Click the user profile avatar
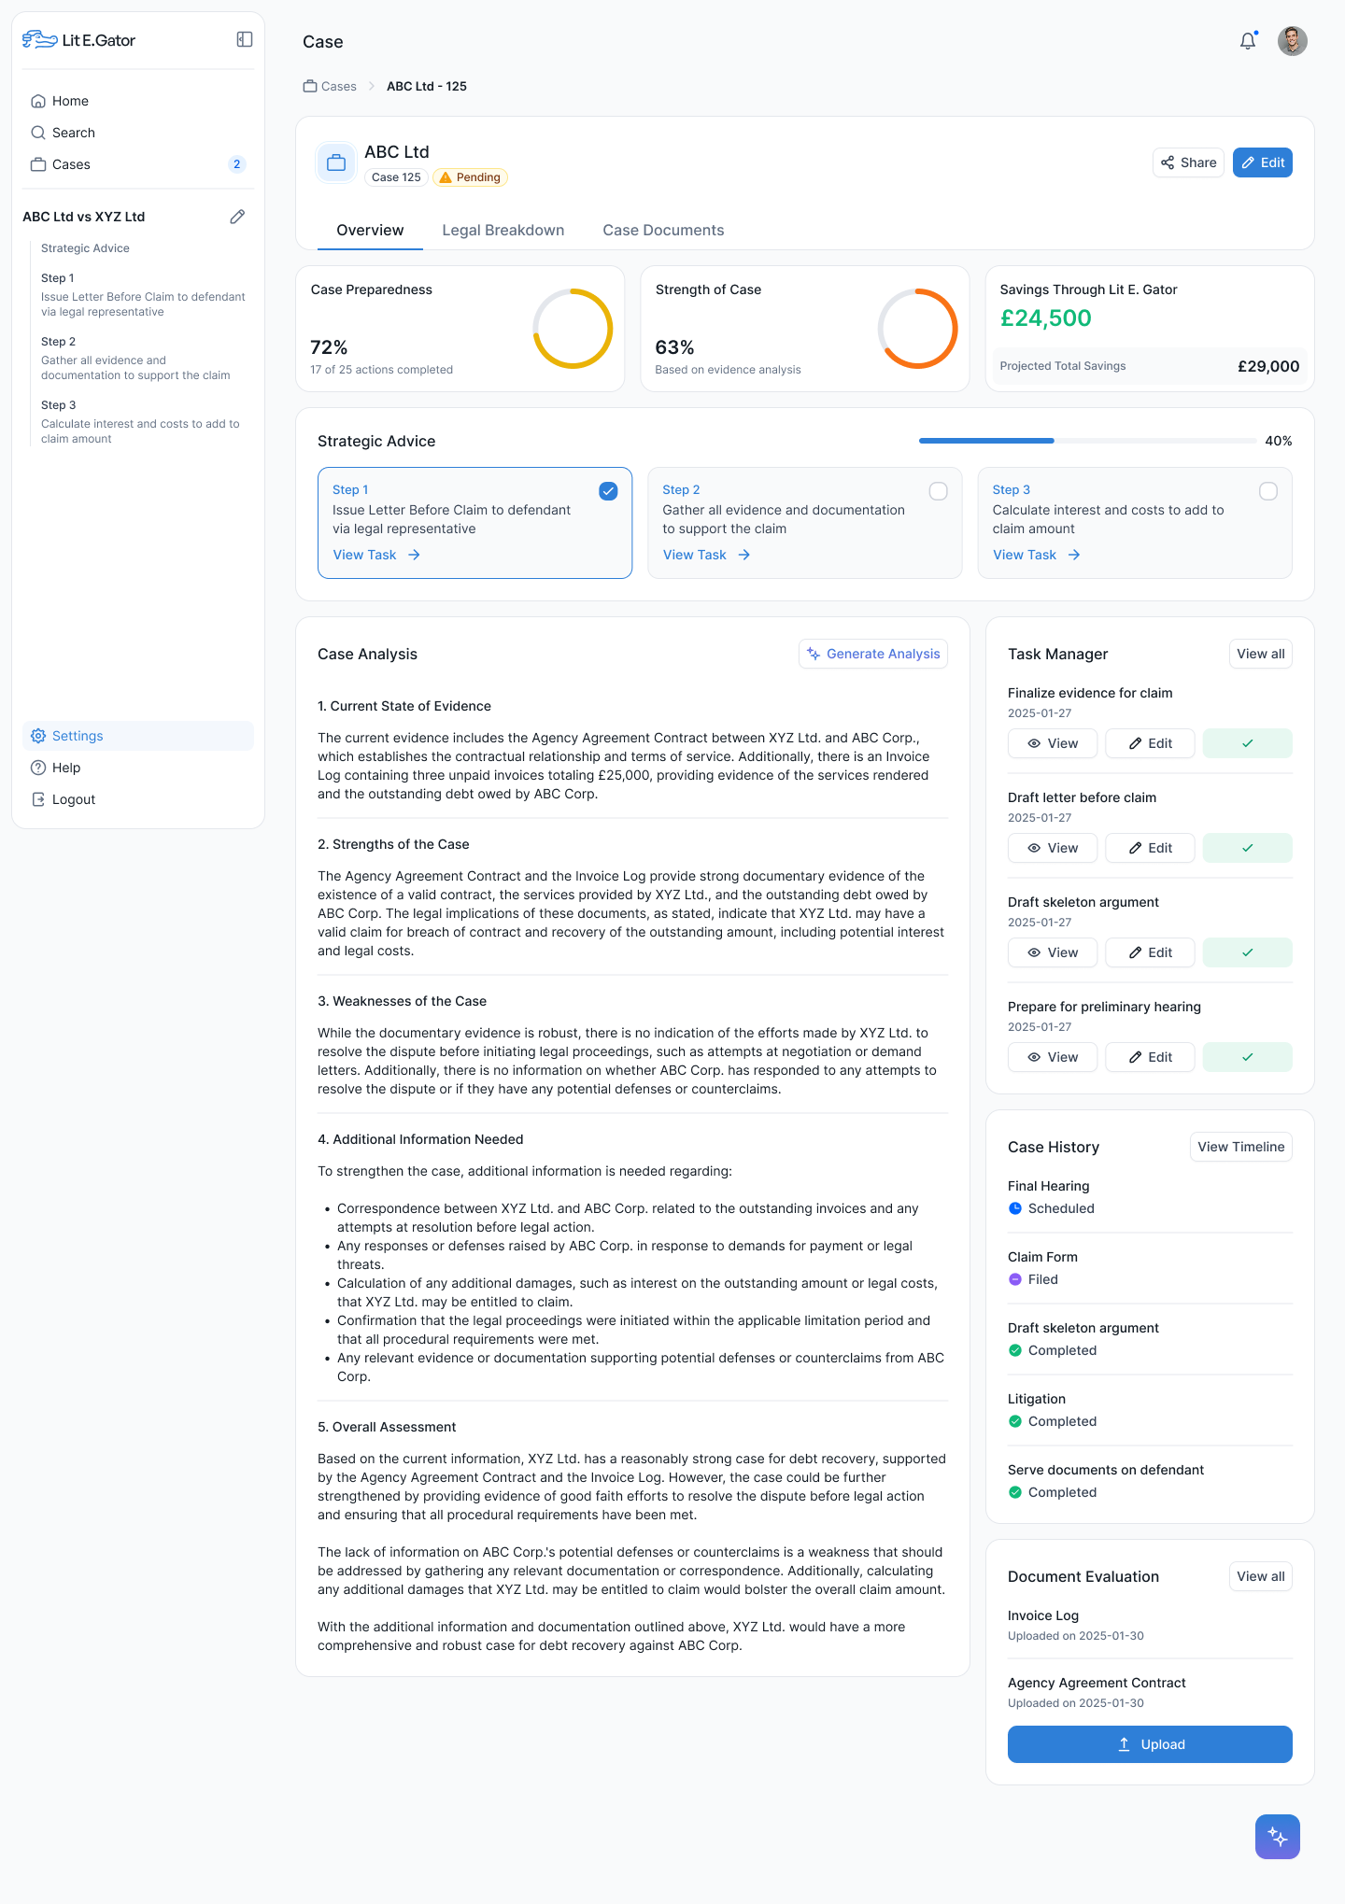 click(x=1292, y=41)
